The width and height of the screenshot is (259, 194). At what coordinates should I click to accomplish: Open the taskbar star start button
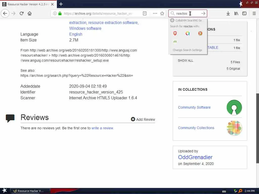coord(5,191)
